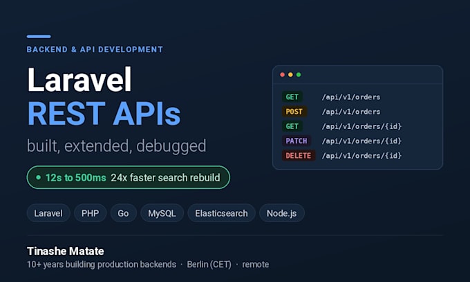Click the /api/v1/orders/{id} path next to DELETE
470x282 pixels.
(x=361, y=156)
